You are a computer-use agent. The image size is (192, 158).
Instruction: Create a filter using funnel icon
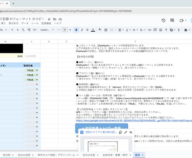(x=166, y=30)
